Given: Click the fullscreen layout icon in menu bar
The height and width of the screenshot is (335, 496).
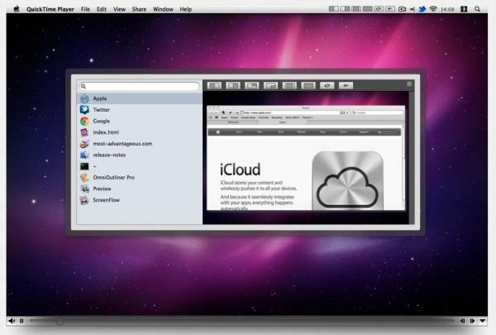Looking at the screenshot, I should (368, 9).
